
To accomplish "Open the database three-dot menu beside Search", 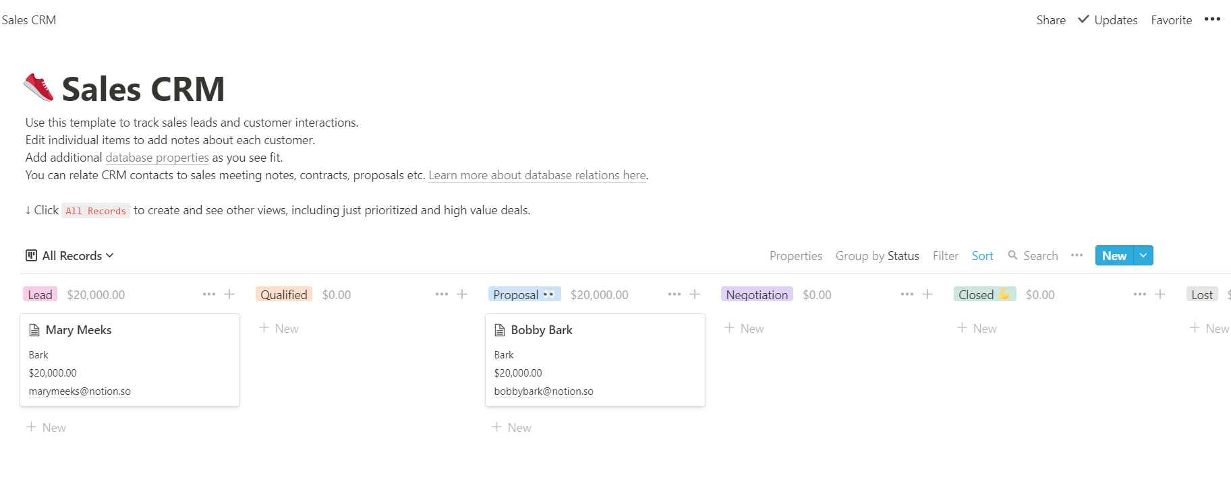I will [x=1077, y=255].
